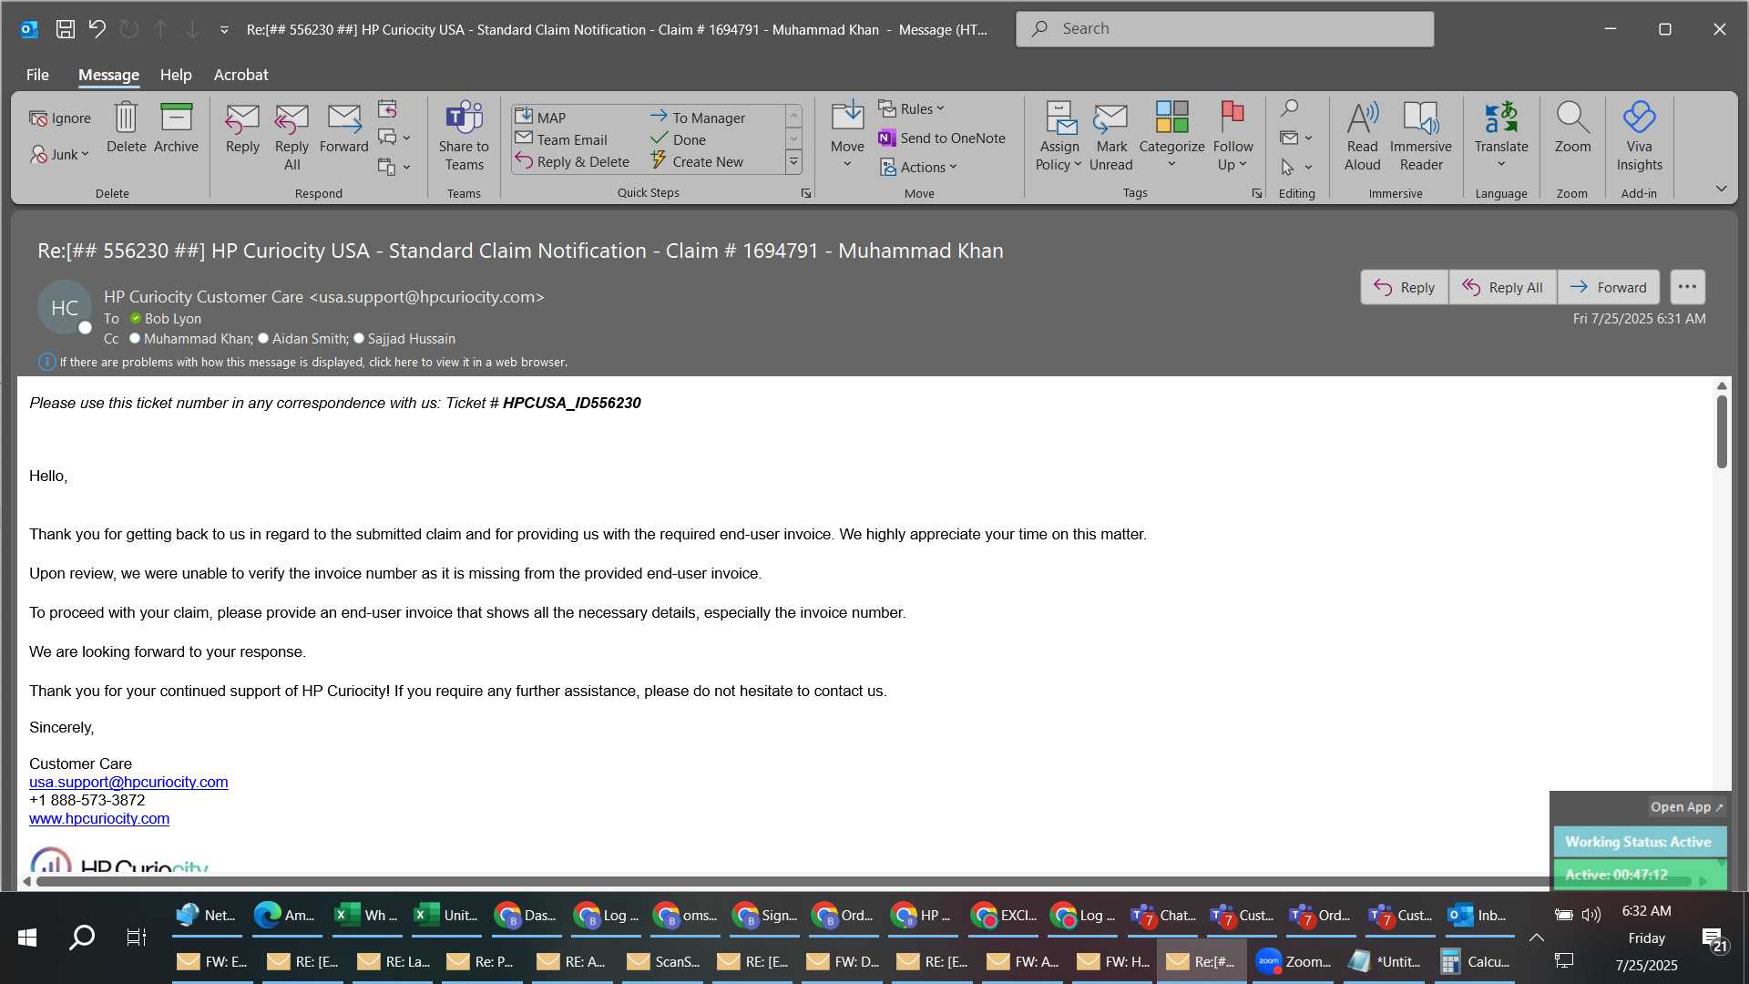The height and width of the screenshot is (984, 1749).
Task: Collapse the ribbon using the chevron
Action: [x=1721, y=189]
